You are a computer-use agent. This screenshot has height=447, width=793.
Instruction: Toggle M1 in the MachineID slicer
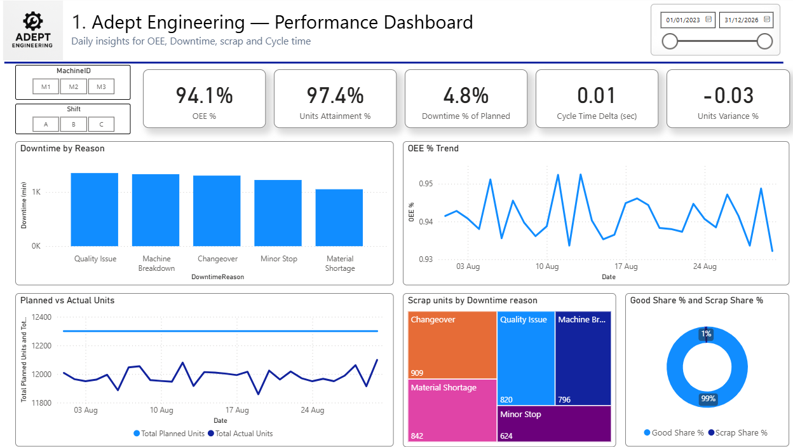tap(45, 86)
